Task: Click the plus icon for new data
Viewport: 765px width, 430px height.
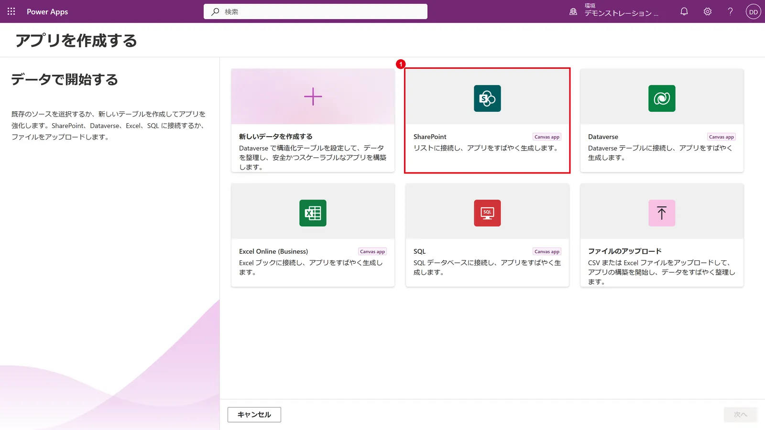Action: 313,97
